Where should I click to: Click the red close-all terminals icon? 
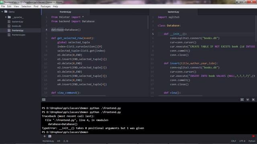253,136
